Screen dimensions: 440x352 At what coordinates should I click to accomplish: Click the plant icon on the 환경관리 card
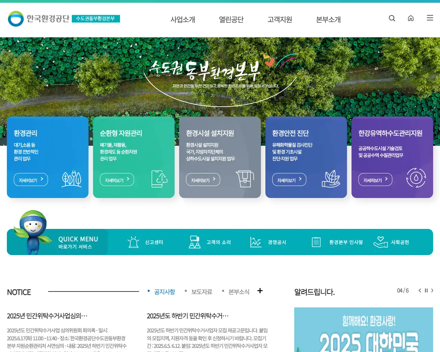[x=71, y=179]
